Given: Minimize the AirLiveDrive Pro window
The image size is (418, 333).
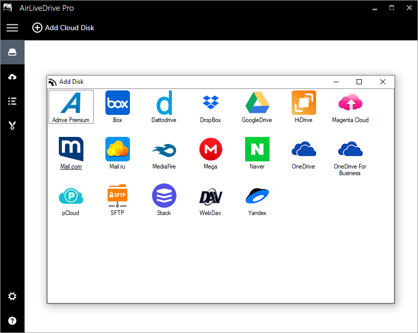Looking at the screenshot, I should coord(375,8).
